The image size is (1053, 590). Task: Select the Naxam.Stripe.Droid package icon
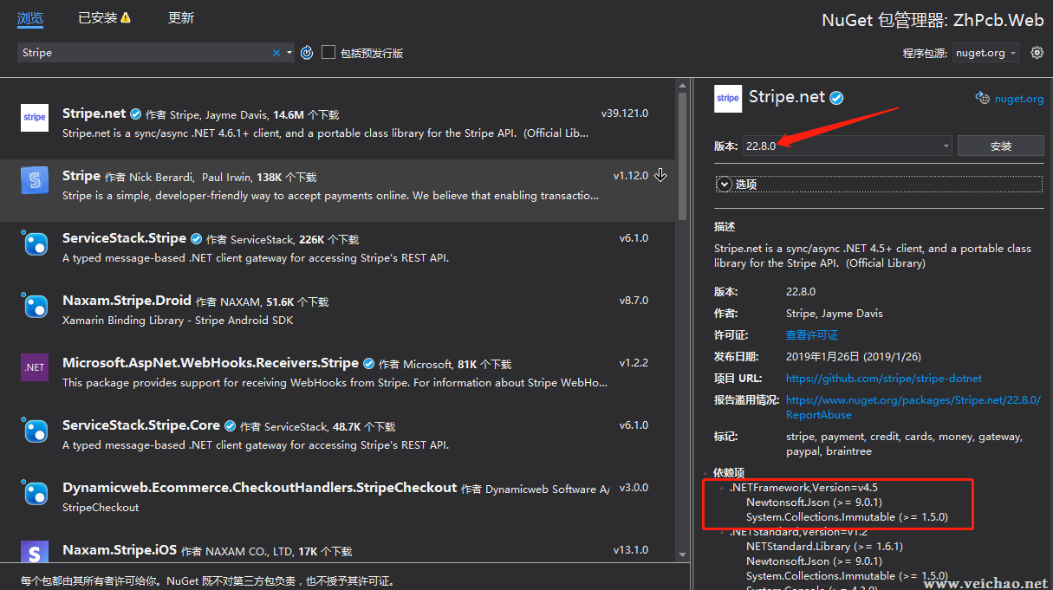point(35,305)
